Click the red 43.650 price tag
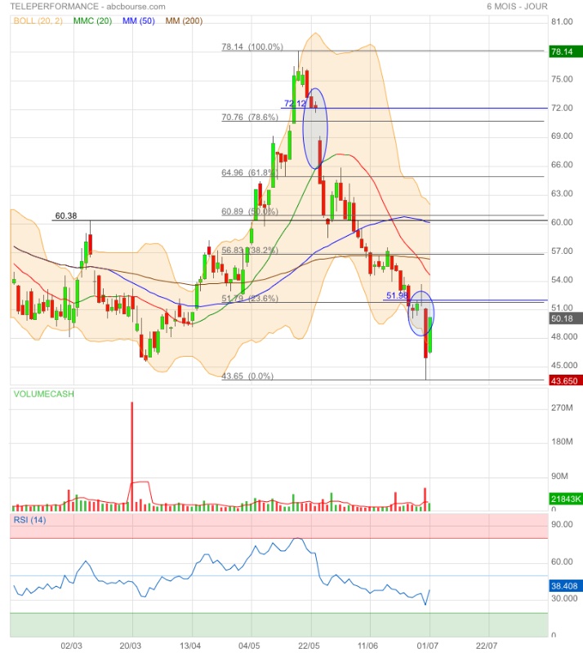 pos(566,380)
